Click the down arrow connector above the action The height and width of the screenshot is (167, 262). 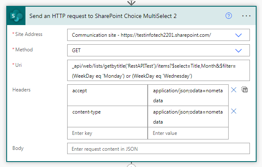131,3
